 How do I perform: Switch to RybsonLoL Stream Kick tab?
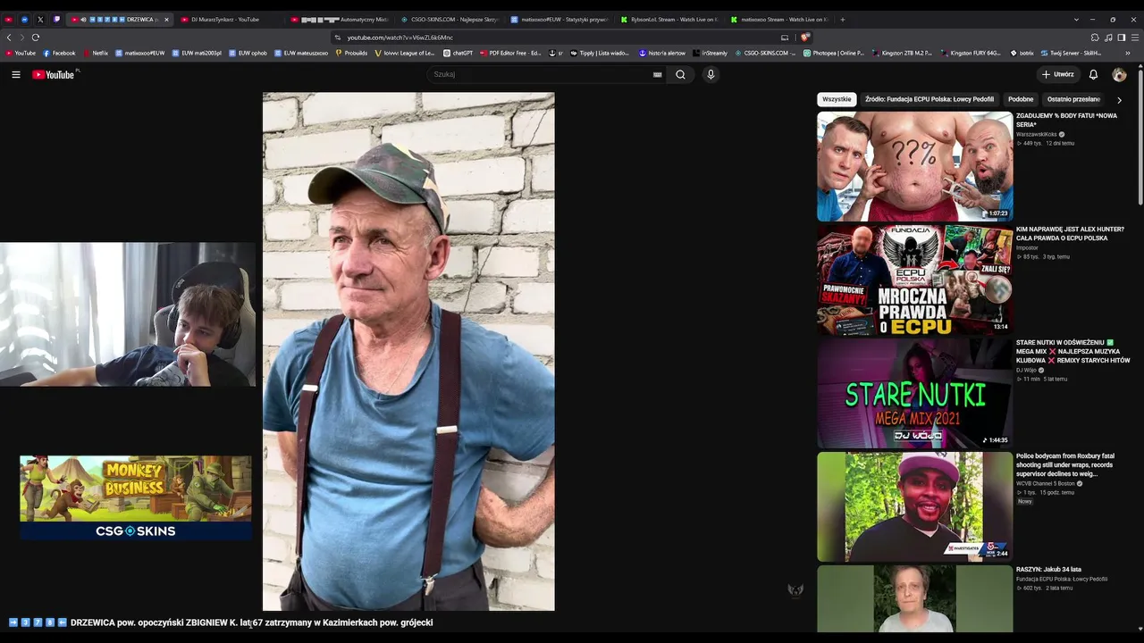(x=669, y=20)
